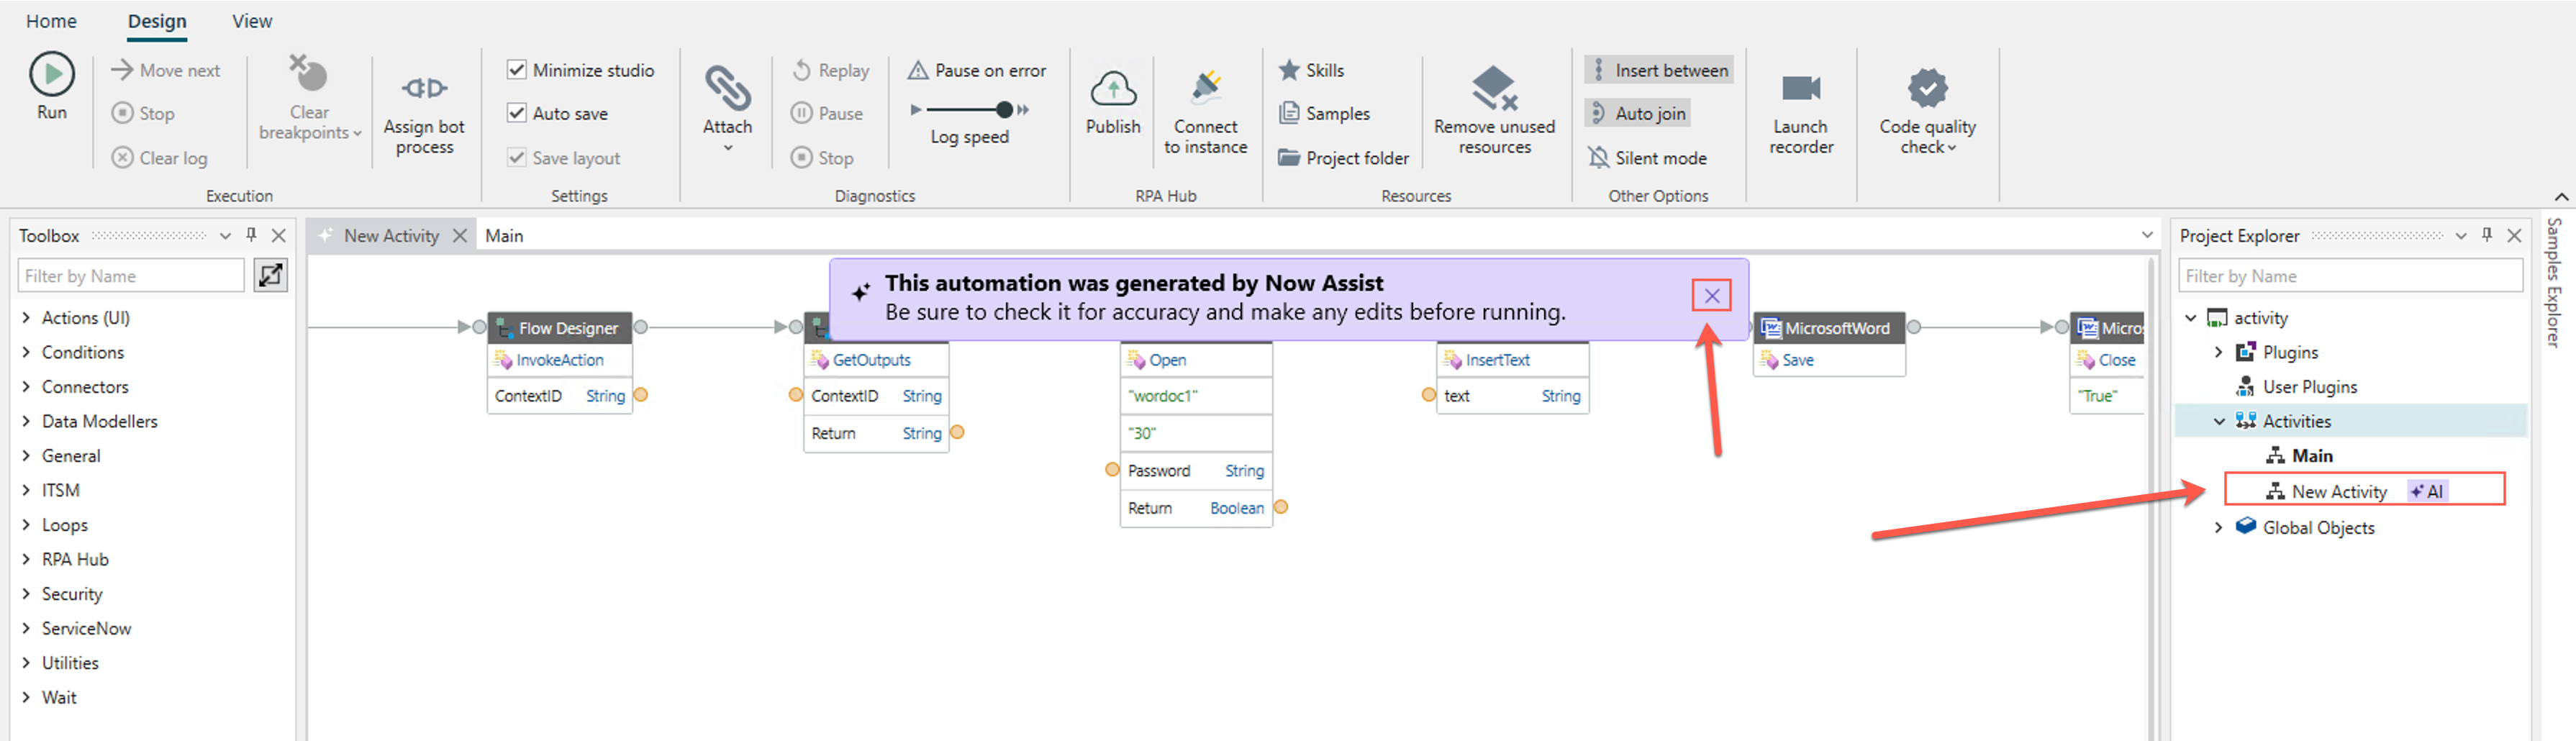Open the Project folder
Screen dimensions: 2576x741
click(x=1343, y=157)
